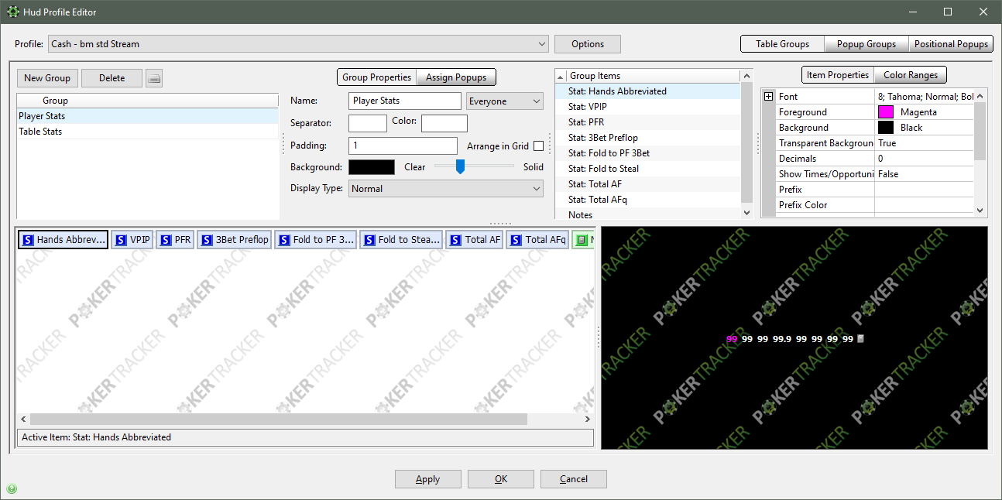Select Stat: Fold to PF 3Bet

648,153
